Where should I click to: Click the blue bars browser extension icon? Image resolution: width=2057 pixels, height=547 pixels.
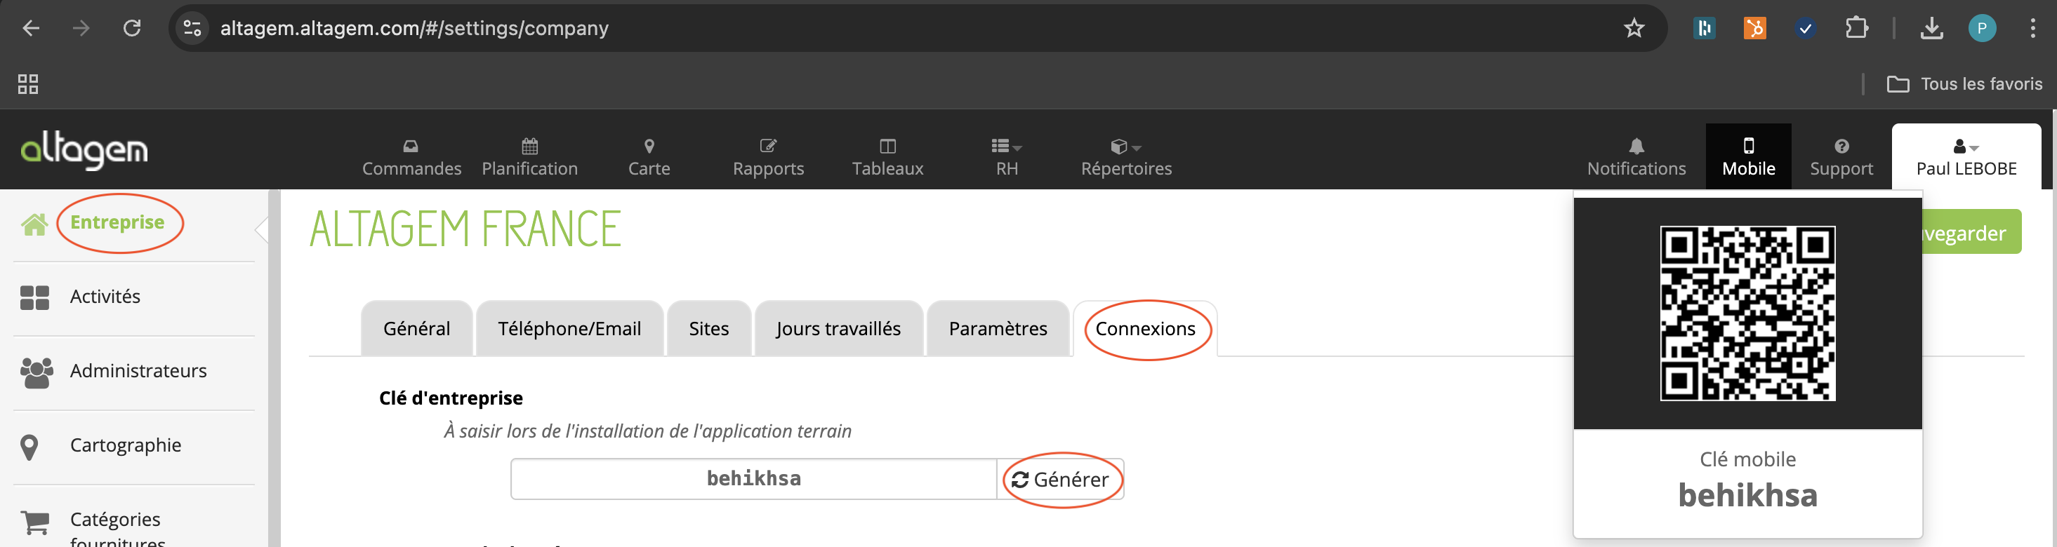point(1704,28)
